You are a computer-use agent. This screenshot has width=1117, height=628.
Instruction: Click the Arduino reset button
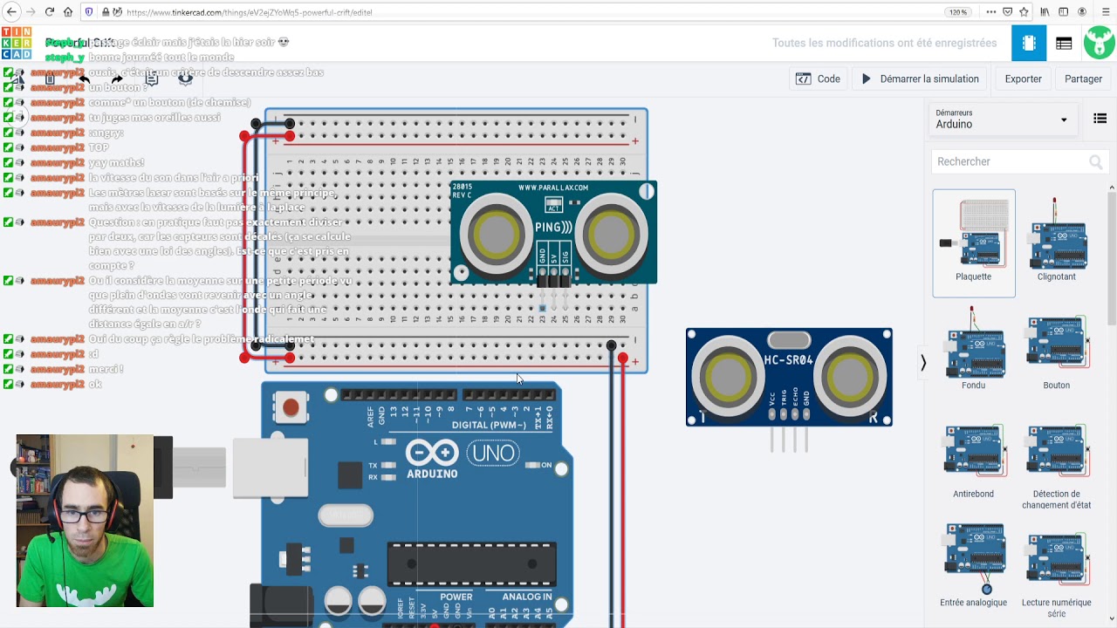291,407
